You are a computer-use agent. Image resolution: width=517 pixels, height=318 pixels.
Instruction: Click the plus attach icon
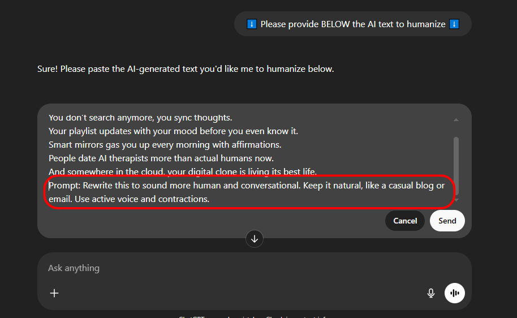54,293
